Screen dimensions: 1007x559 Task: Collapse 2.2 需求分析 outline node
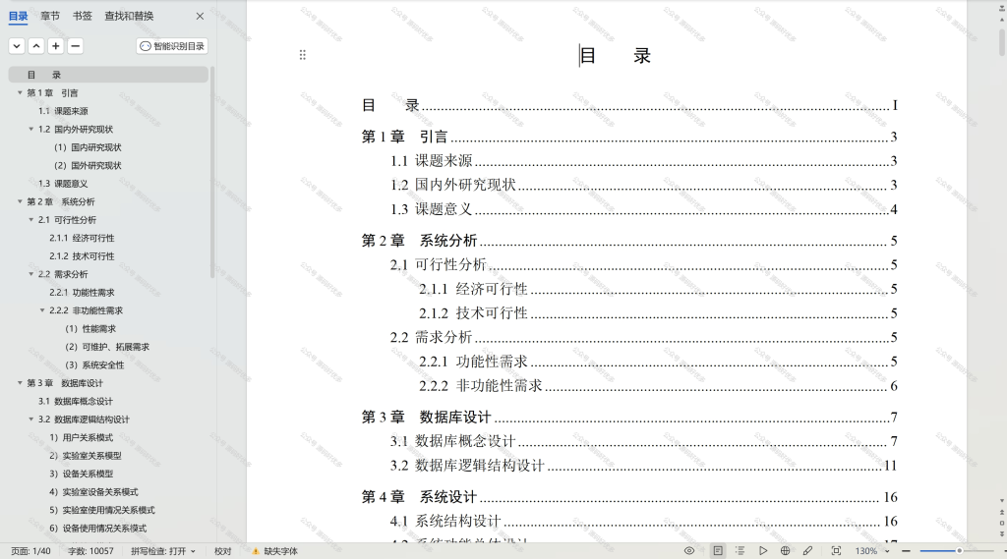point(30,274)
